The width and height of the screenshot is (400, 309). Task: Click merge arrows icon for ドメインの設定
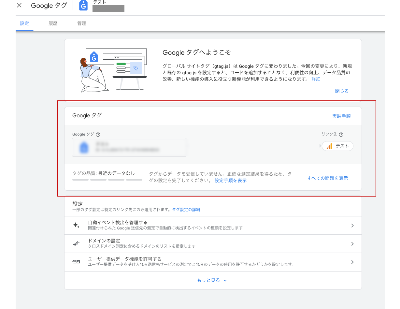coord(76,243)
